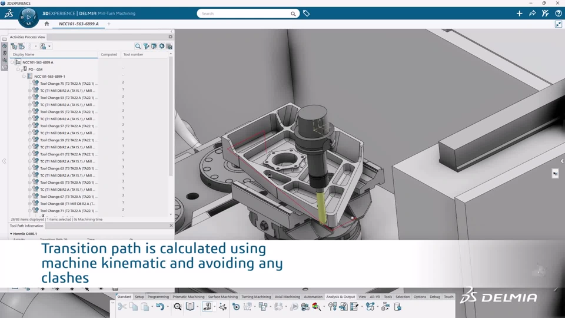
Task: Open the Tools tab in the action bar
Action: click(x=388, y=297)
